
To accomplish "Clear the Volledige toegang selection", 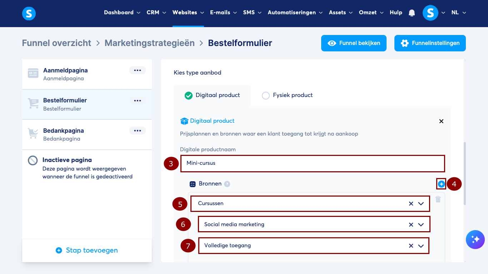I will pyautogui.click(x=411, y=246).
